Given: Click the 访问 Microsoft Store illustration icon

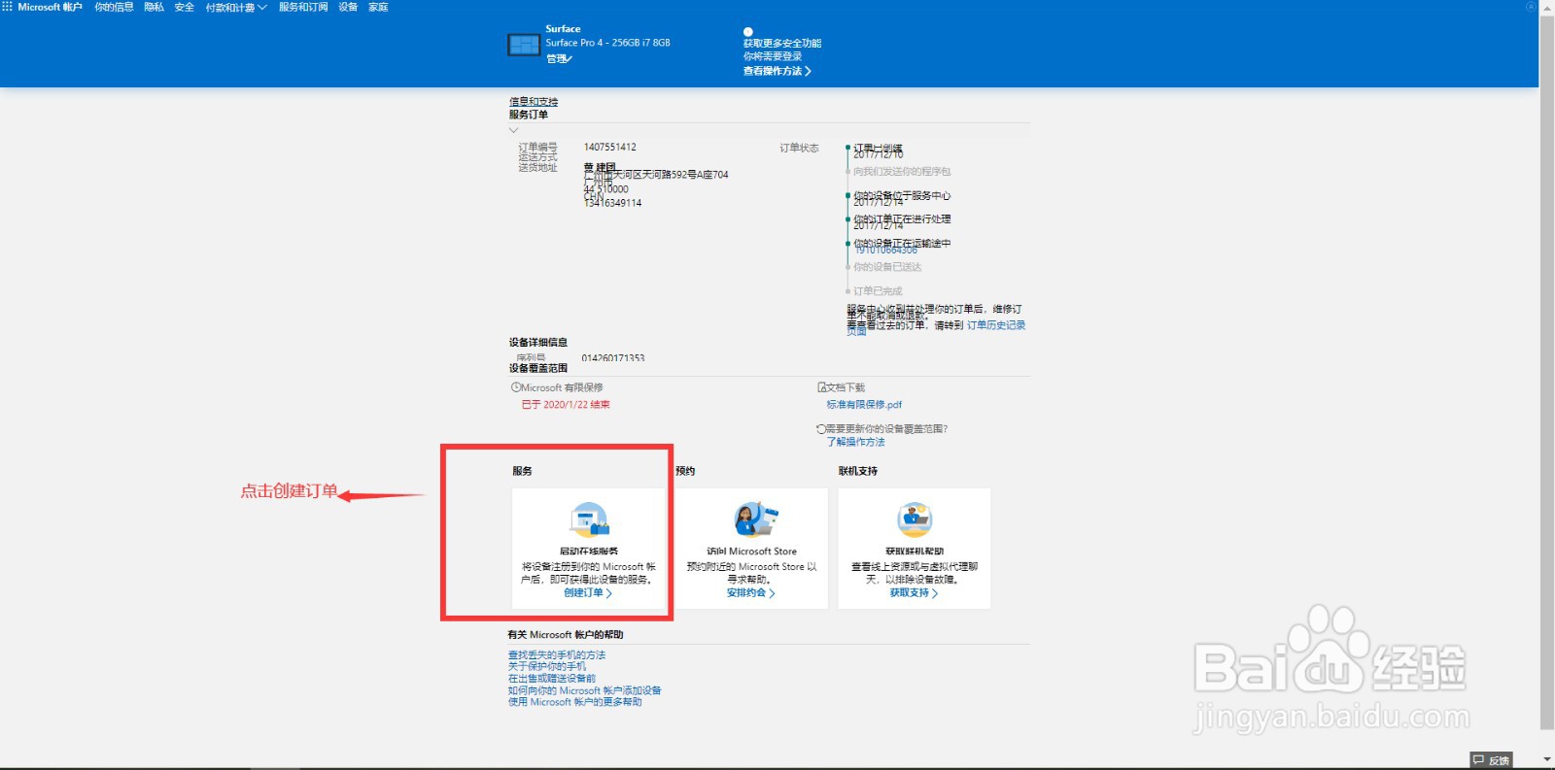Looking at the screenshot, I should pyautogui.click(x=755, y=519).
